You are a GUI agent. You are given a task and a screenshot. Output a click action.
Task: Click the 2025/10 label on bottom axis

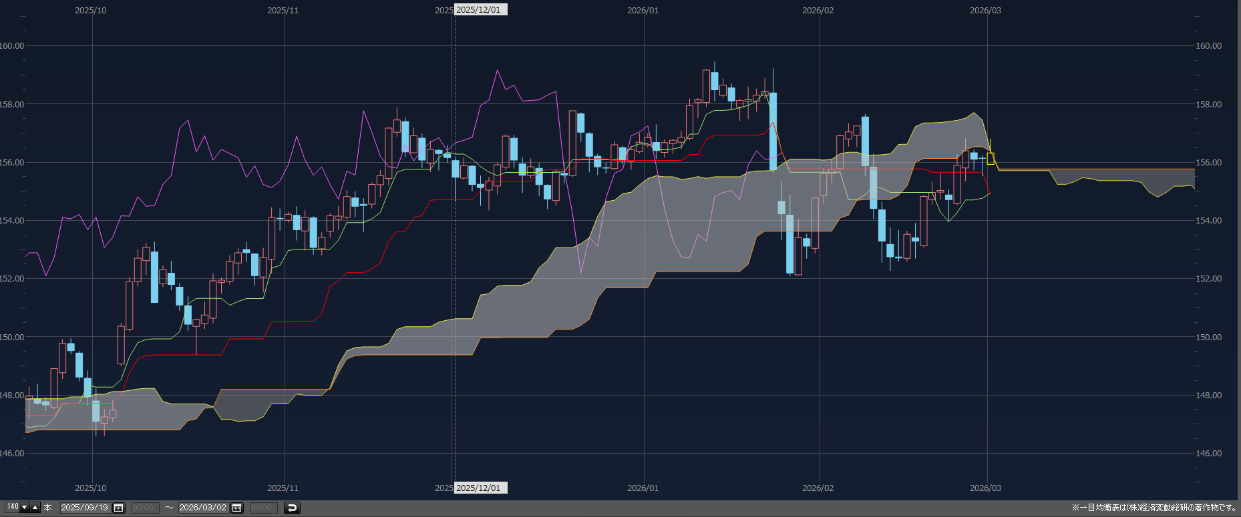click(x=90, y=488)
